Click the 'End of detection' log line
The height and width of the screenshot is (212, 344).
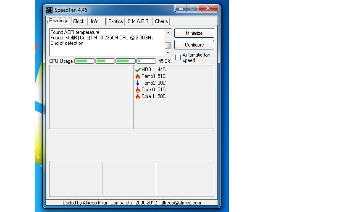click(67, 43)
